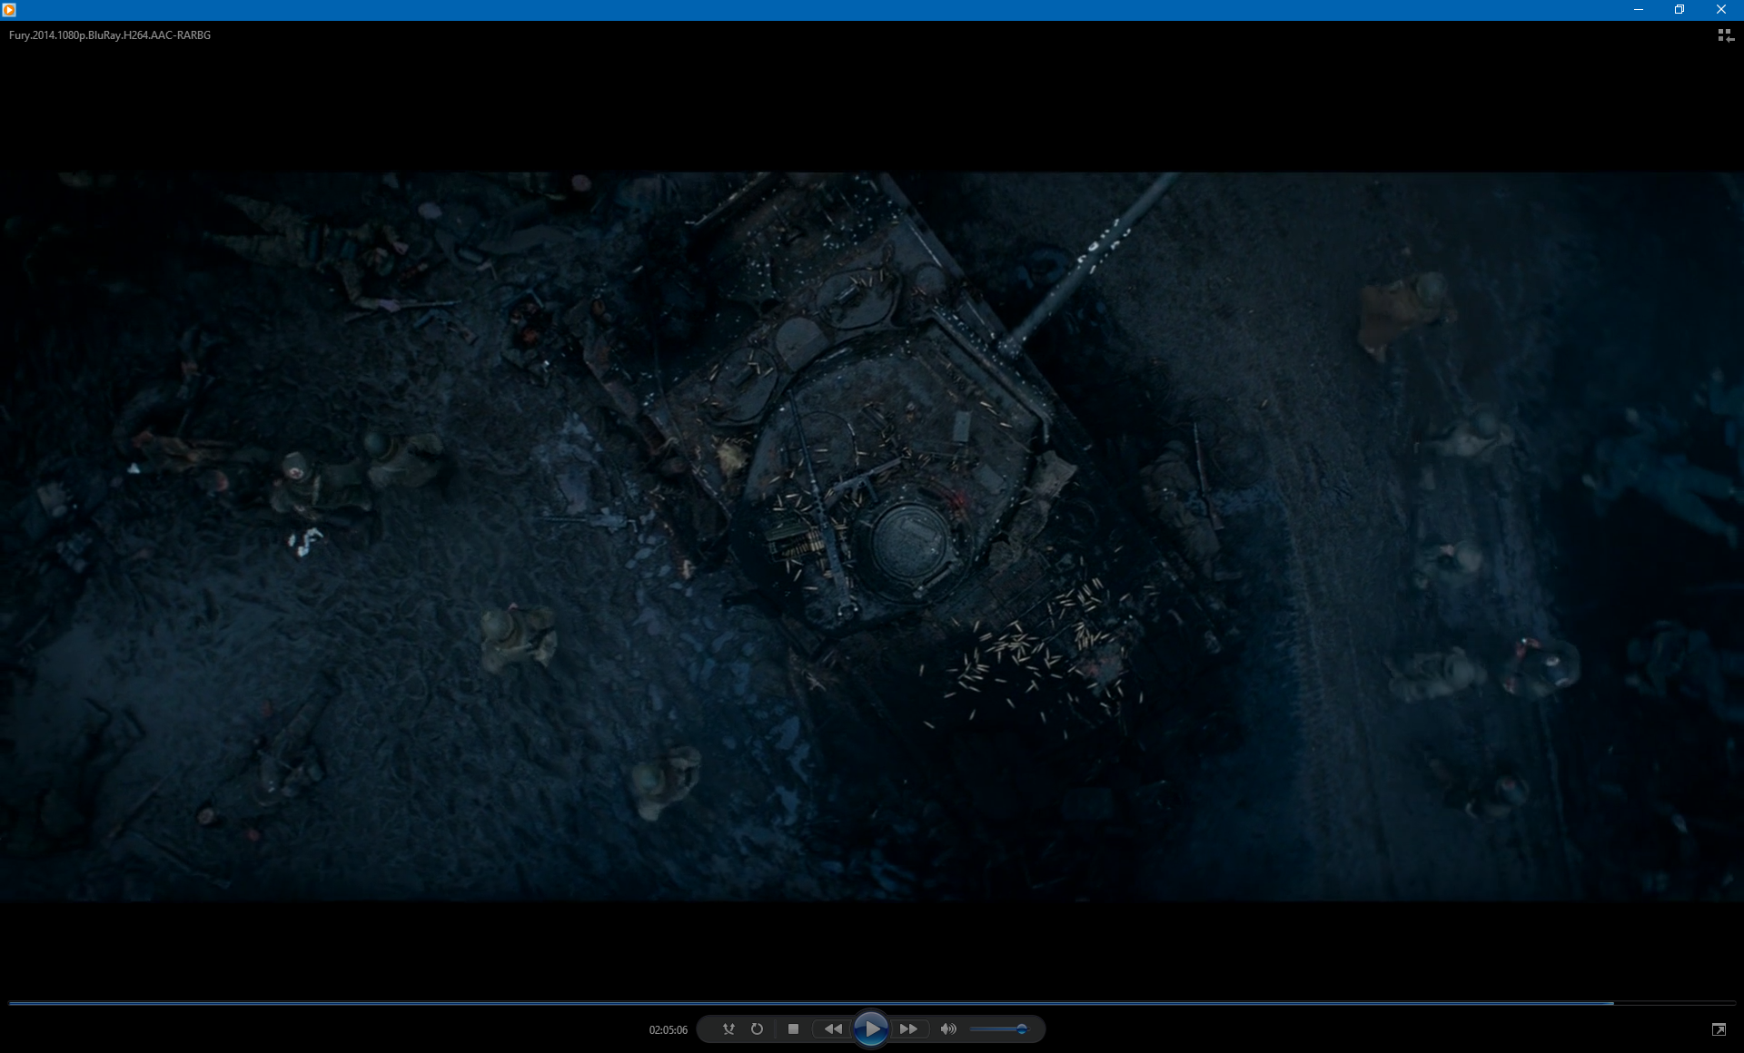Viewport: 1744px width, 1053px height.
Task: Click the 02:05:06 elapsed time display
Action: (x=668, y=1029)
